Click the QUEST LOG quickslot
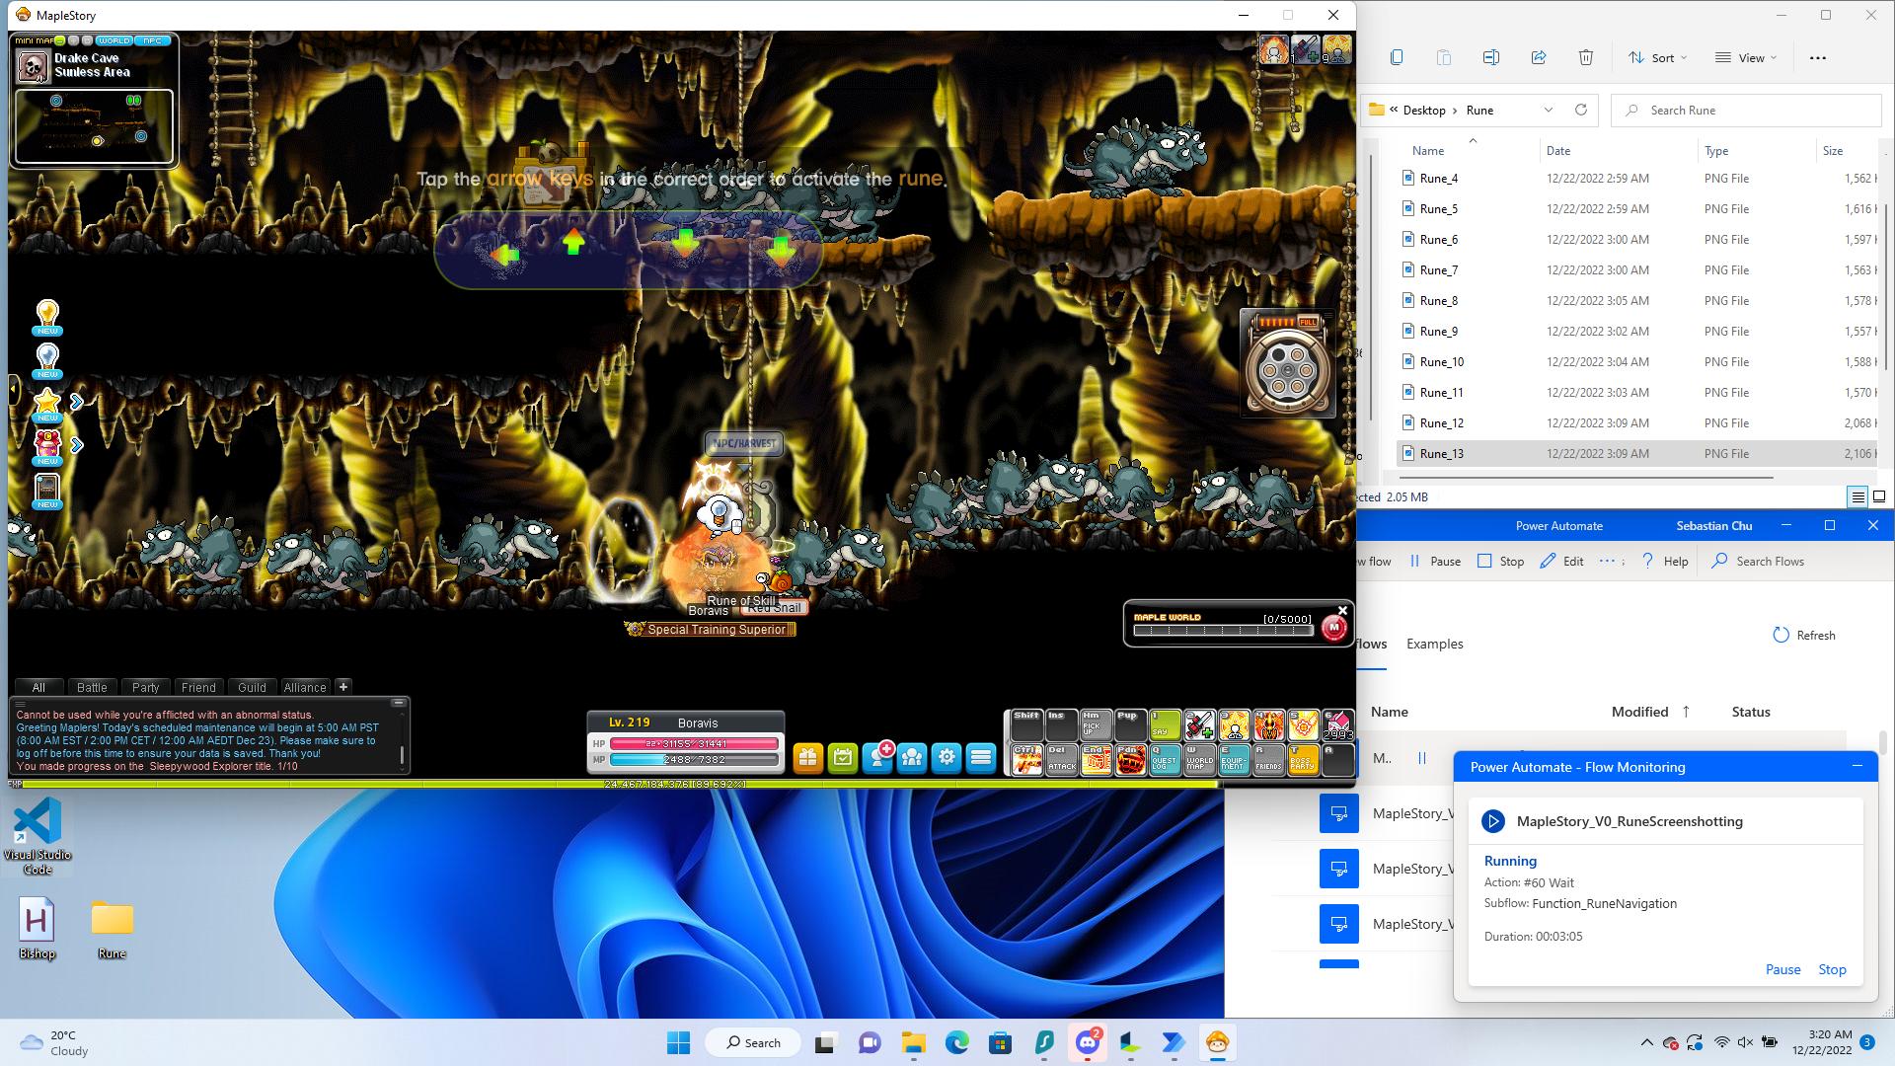The height and width of the screenshot is (1066, 1895). click(x=1165, y=759)
